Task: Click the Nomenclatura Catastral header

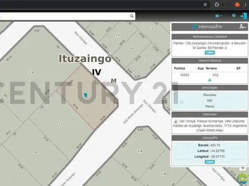Action: pos(210,37)
